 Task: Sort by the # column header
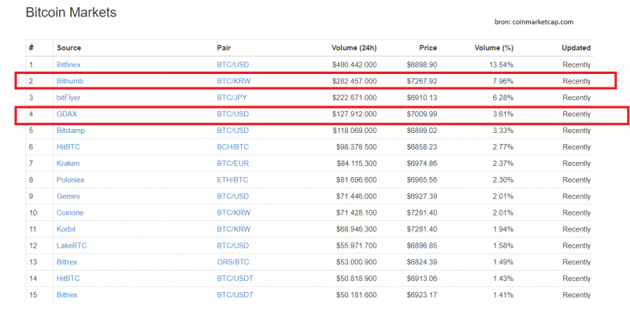[x=31, y=48]
